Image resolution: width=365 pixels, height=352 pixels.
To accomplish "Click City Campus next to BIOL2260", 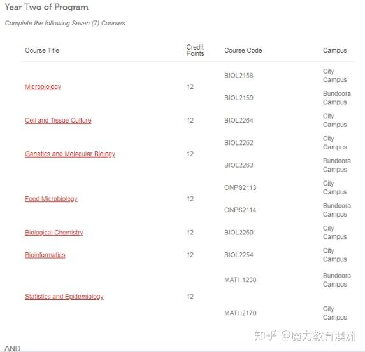I will [334, 233].
